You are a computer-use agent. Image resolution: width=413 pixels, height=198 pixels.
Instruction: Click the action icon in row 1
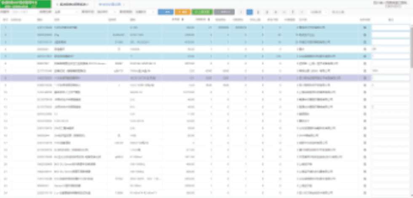(365, 27)
